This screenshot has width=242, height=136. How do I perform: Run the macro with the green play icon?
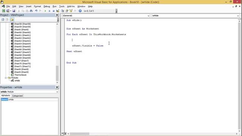tap(45, 11)
